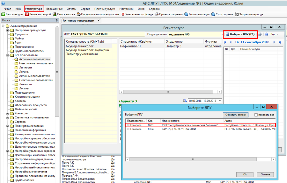Click the Обновить список button
The height and width of the screenshot is (183, 287).
click(x=236, y=115)
